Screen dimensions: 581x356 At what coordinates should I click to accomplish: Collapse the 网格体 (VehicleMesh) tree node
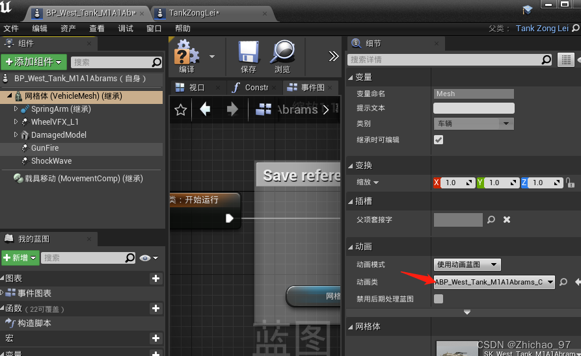point(10,96)
